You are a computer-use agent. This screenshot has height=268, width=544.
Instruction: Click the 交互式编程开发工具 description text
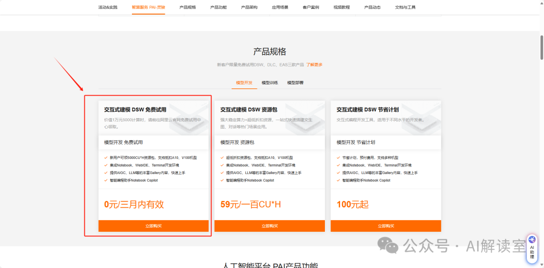pyautogui.click(x=380, y=120)
